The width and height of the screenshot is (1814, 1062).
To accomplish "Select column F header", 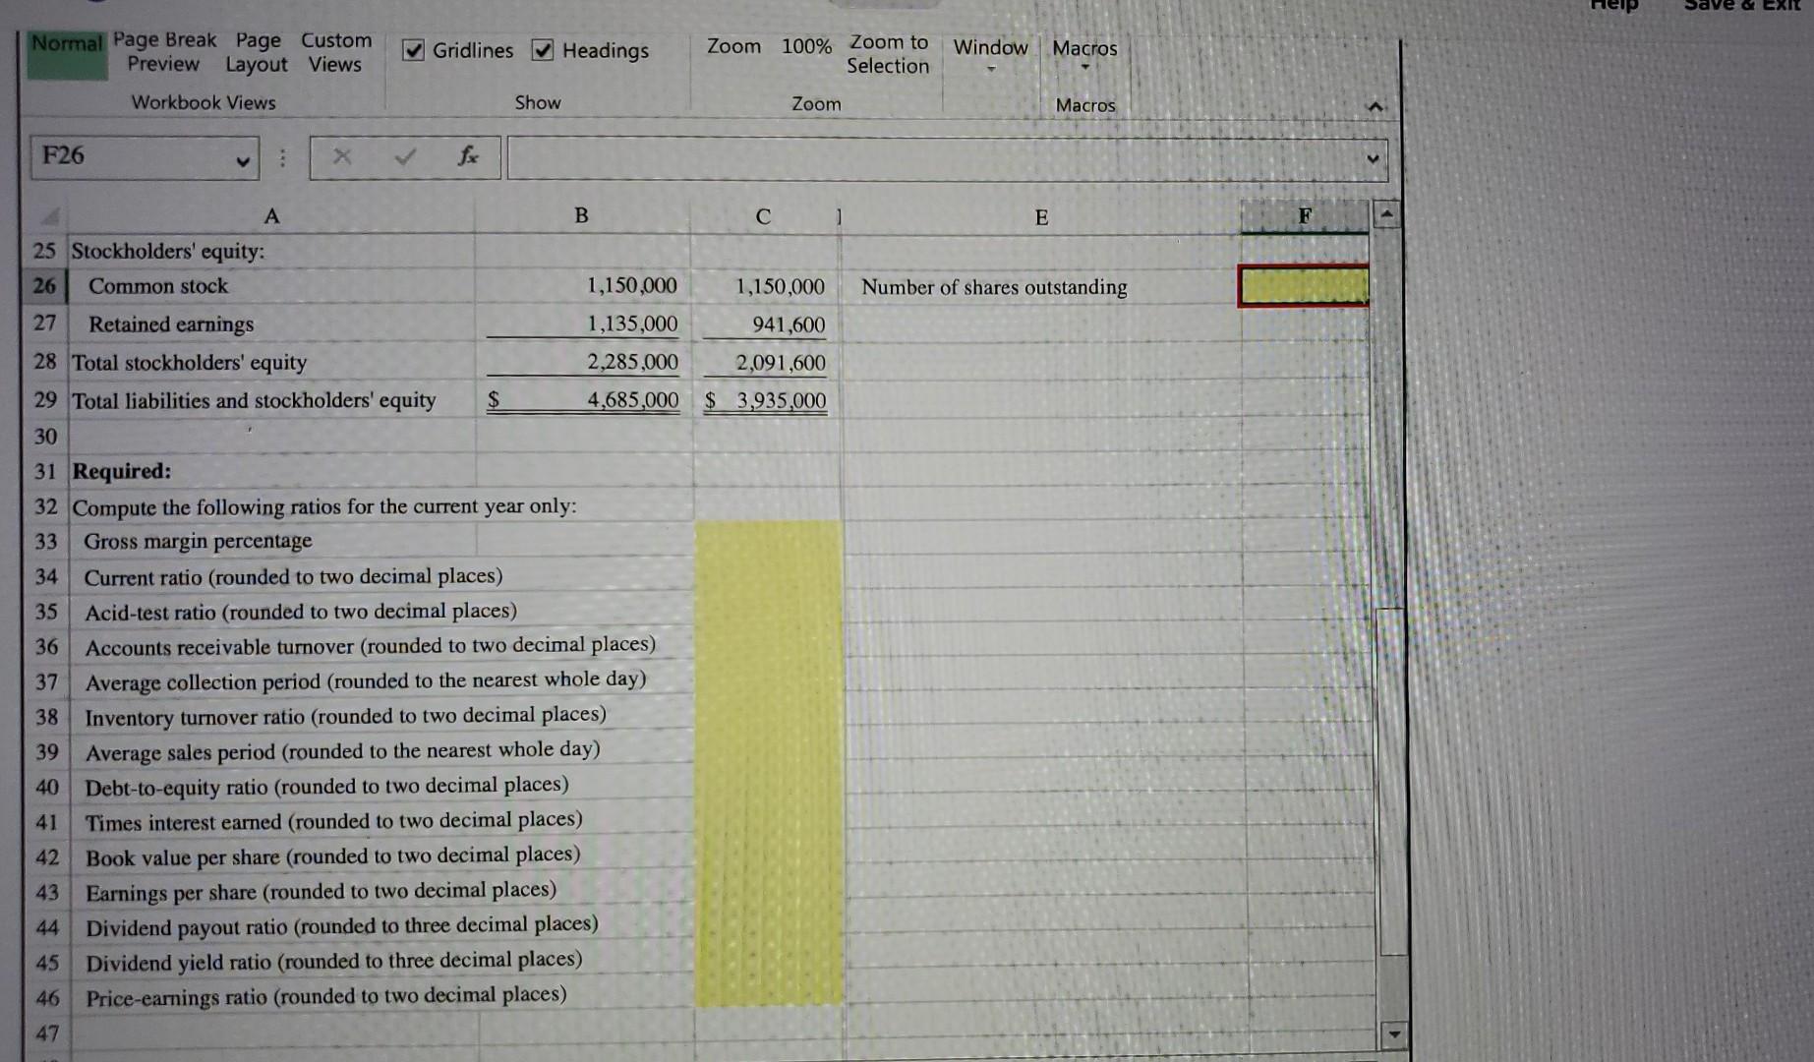I will (1305, 216).
